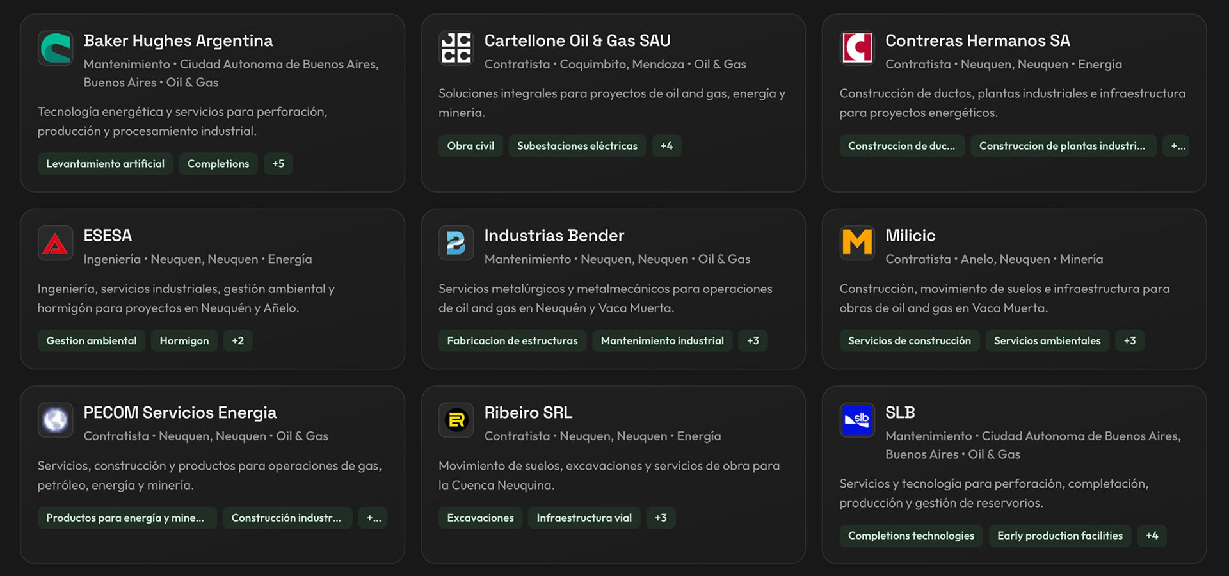Select the Fabricacion de estructuras tag
The width and height of the screenshot is (1229, 576).
[512, 341]
